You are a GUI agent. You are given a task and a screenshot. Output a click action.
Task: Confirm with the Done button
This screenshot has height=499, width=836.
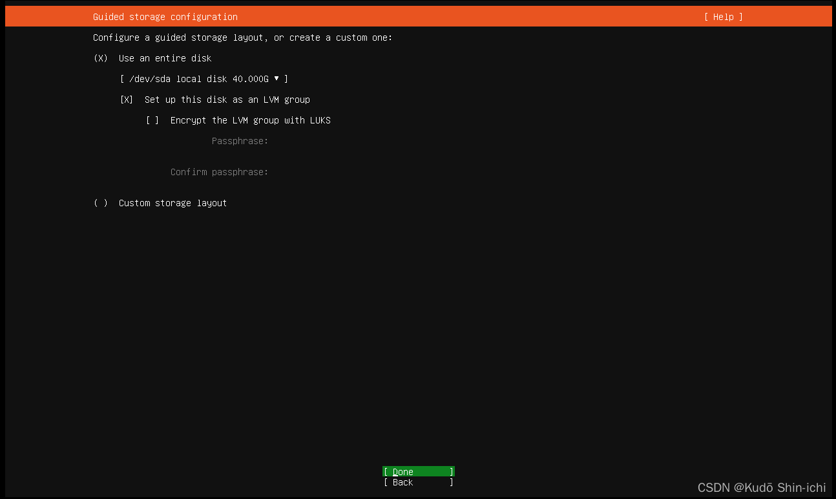point(419,472)
